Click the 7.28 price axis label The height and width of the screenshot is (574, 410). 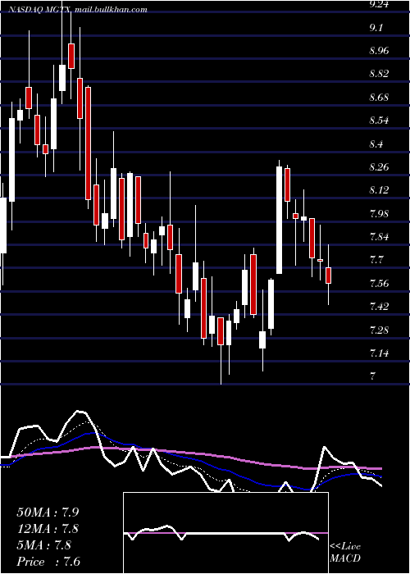point(379,330)
